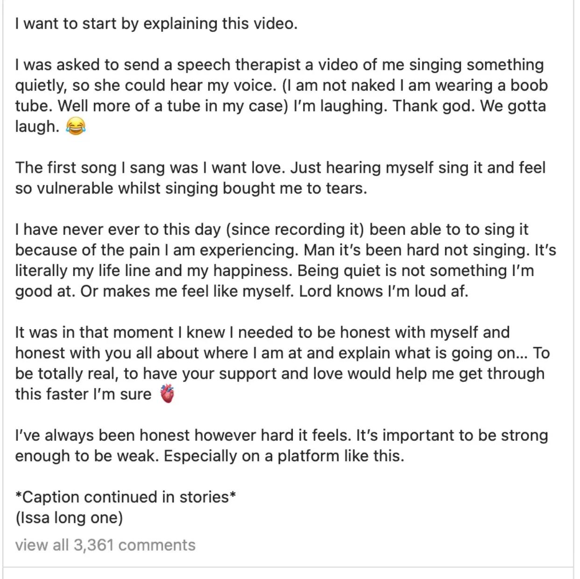Click the '(Issa long one)' text

pyautogui.click(x=69, y=517)
